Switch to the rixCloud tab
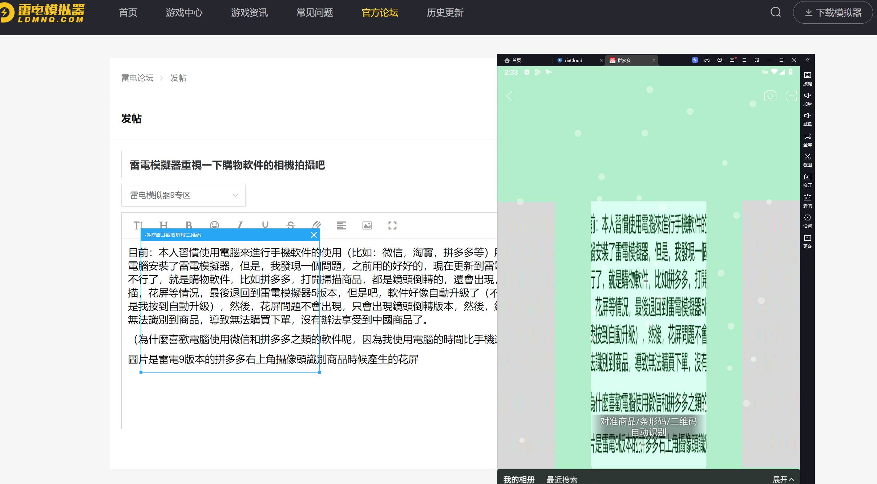Image resolution: width=877 pixels, height=484 pixels. 573,60
